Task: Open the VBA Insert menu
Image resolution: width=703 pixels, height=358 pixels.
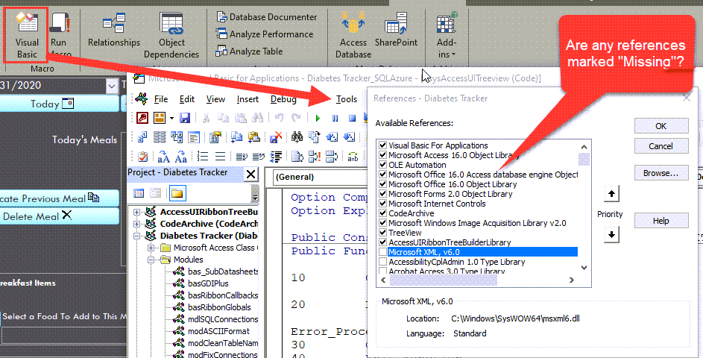Action: [x=248, y=99]
